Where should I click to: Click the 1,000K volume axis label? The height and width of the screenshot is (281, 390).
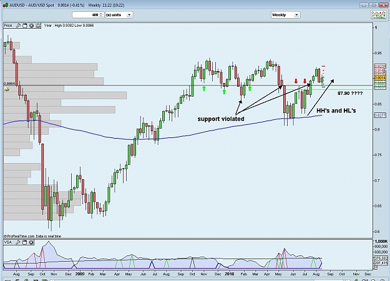point(381,241)
